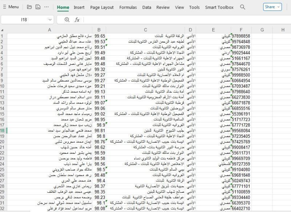
Task: Click the Share button
Action: click(272, 7)
